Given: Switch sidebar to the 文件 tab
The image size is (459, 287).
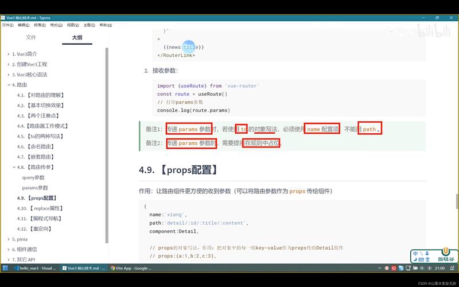Looking at the screenshot, I should (31, 37).
